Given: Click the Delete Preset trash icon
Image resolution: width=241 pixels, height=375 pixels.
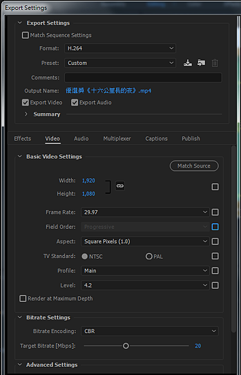Looking at the screenshot, I should point(215,63).
